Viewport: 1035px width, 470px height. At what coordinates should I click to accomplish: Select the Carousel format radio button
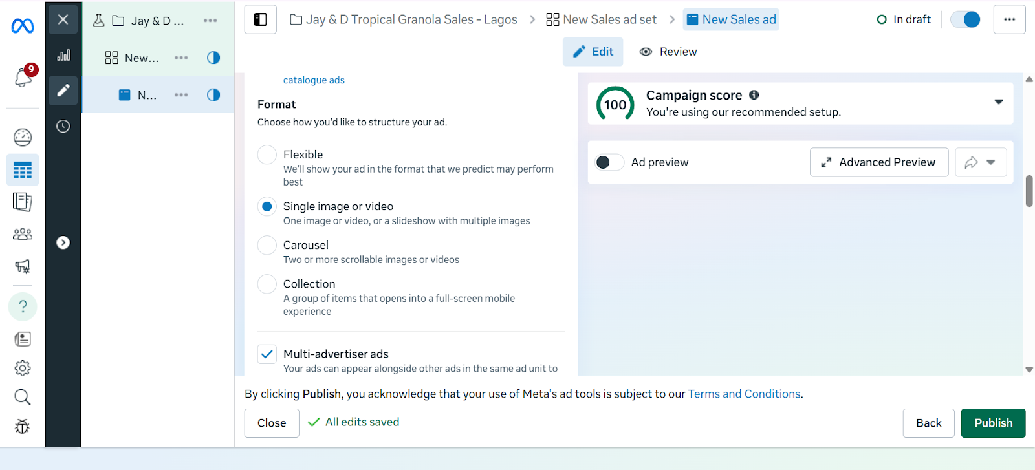pyautogui.click(x=267, y=245)
